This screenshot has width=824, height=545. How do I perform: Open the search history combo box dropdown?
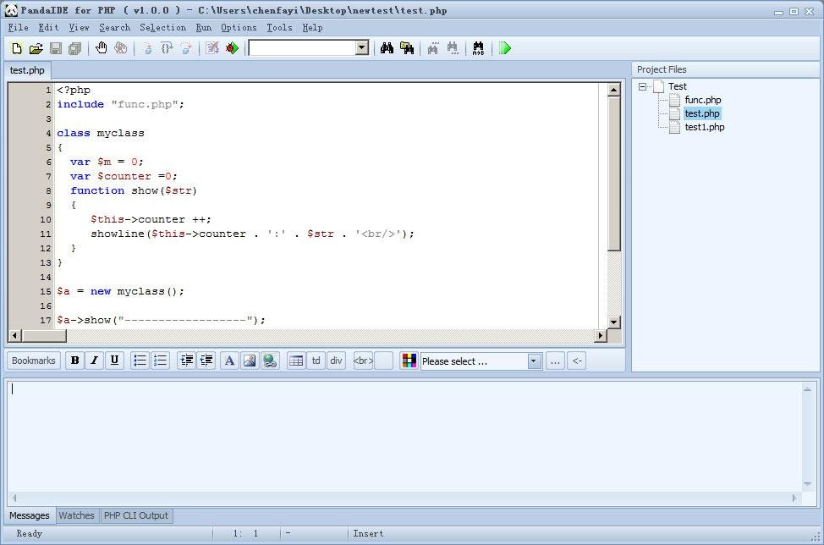pos(360,48)
